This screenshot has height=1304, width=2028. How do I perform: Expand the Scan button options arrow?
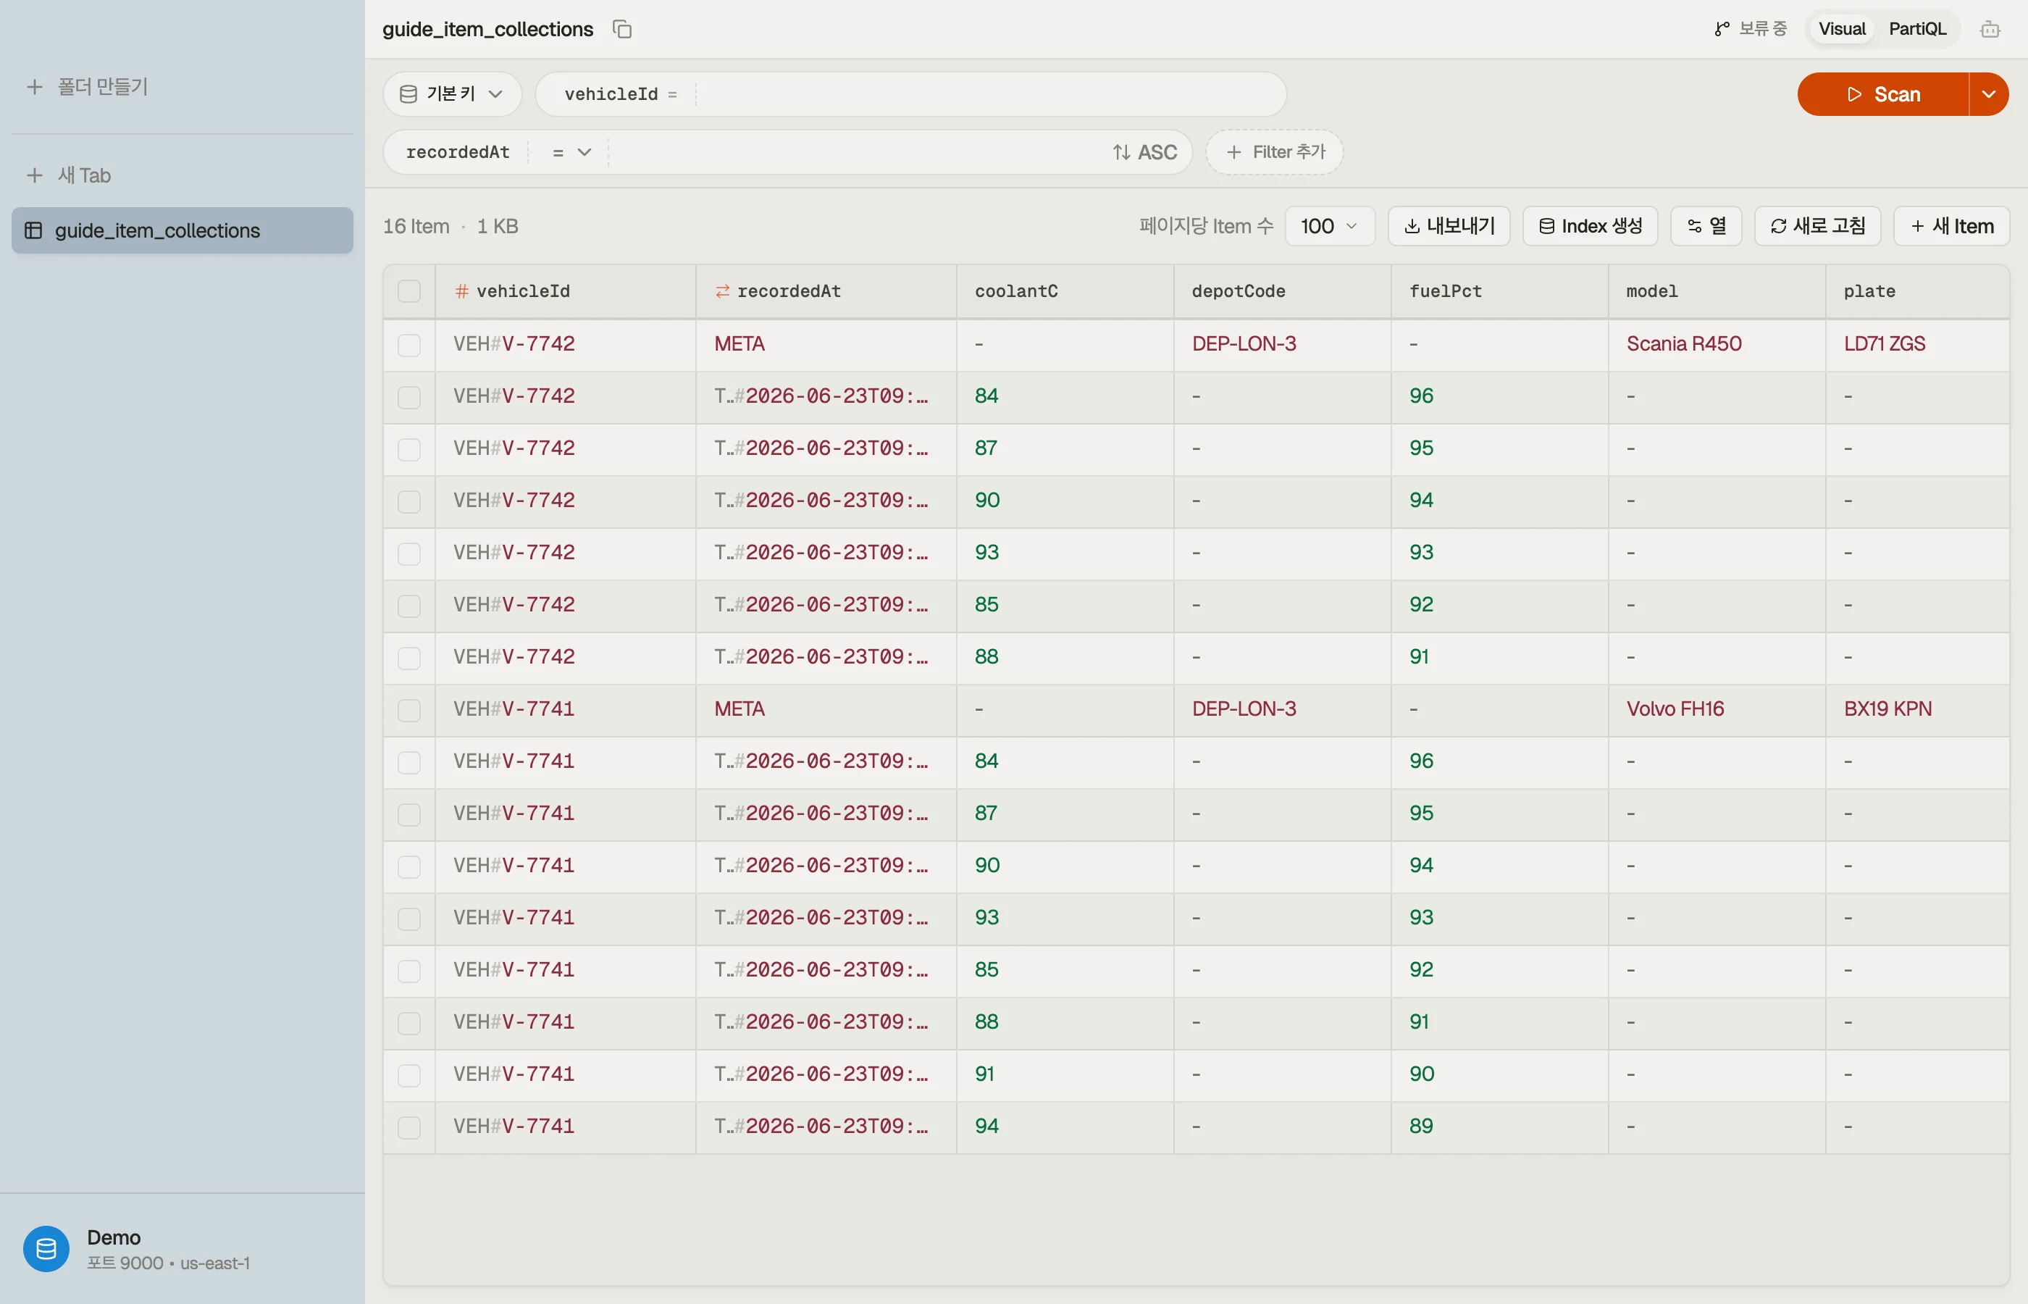point(1989,94)
